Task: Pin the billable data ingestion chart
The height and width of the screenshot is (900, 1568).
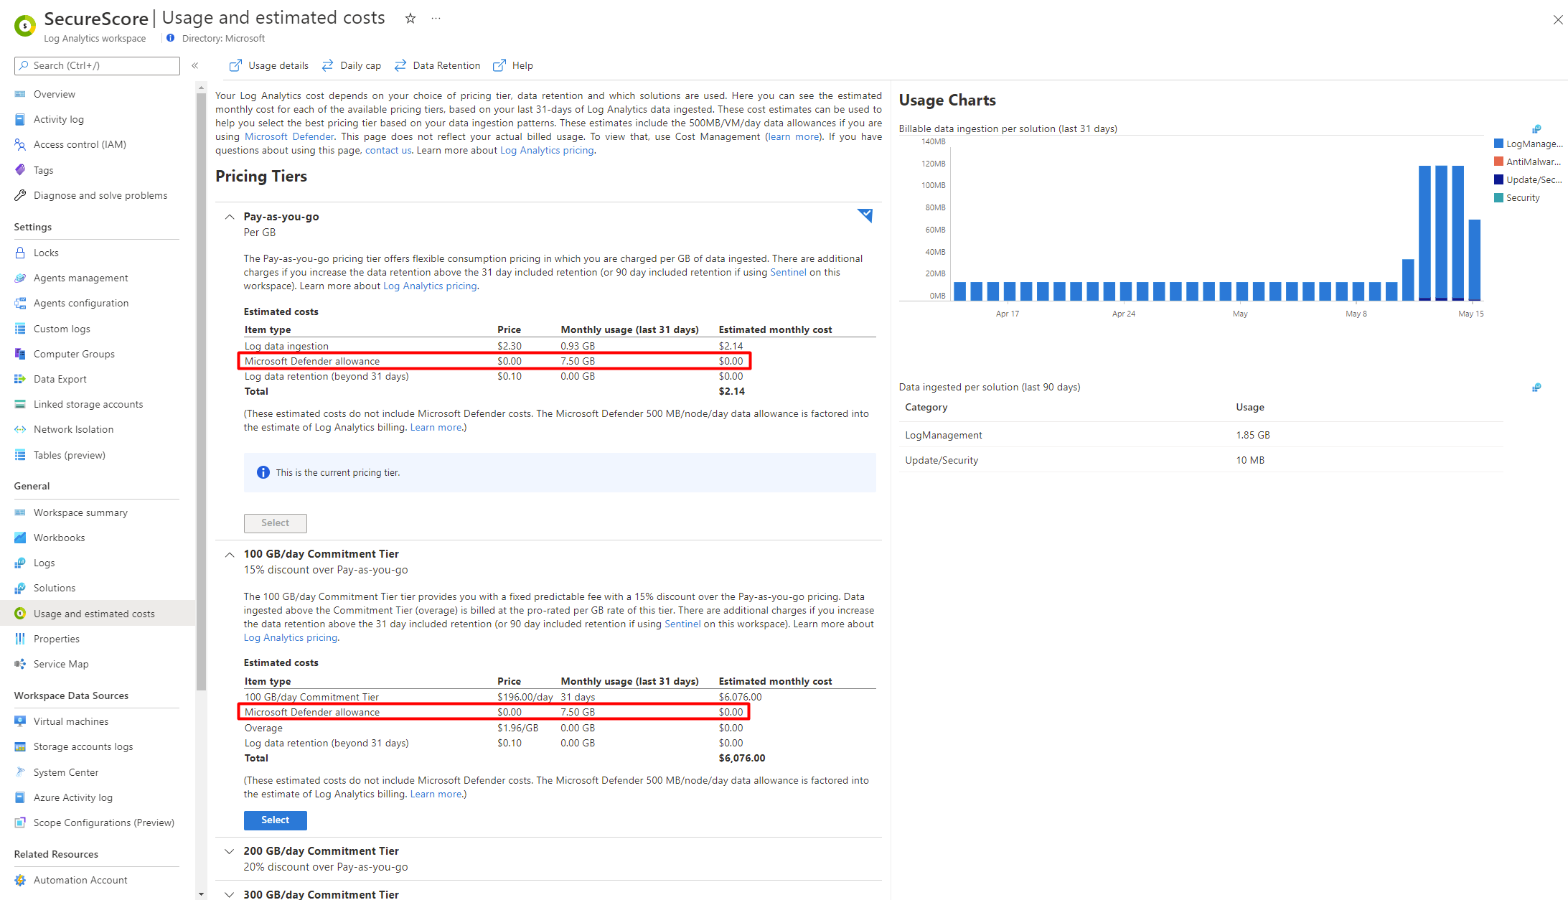Action: [1536, 129]
